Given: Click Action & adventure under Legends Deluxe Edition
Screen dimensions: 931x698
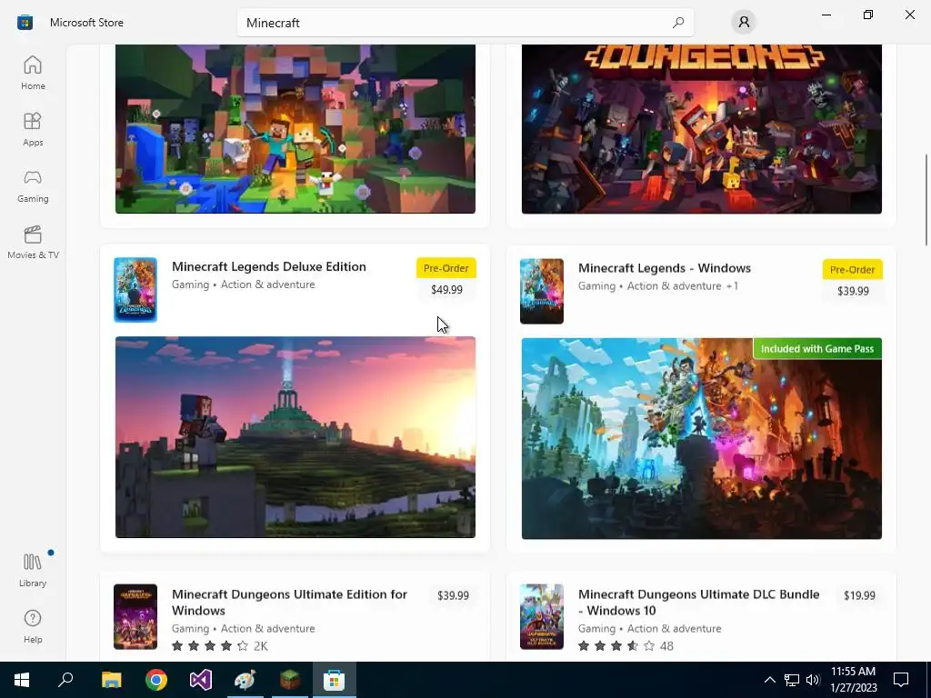Looking at the screenshot, I should [268, 284].
